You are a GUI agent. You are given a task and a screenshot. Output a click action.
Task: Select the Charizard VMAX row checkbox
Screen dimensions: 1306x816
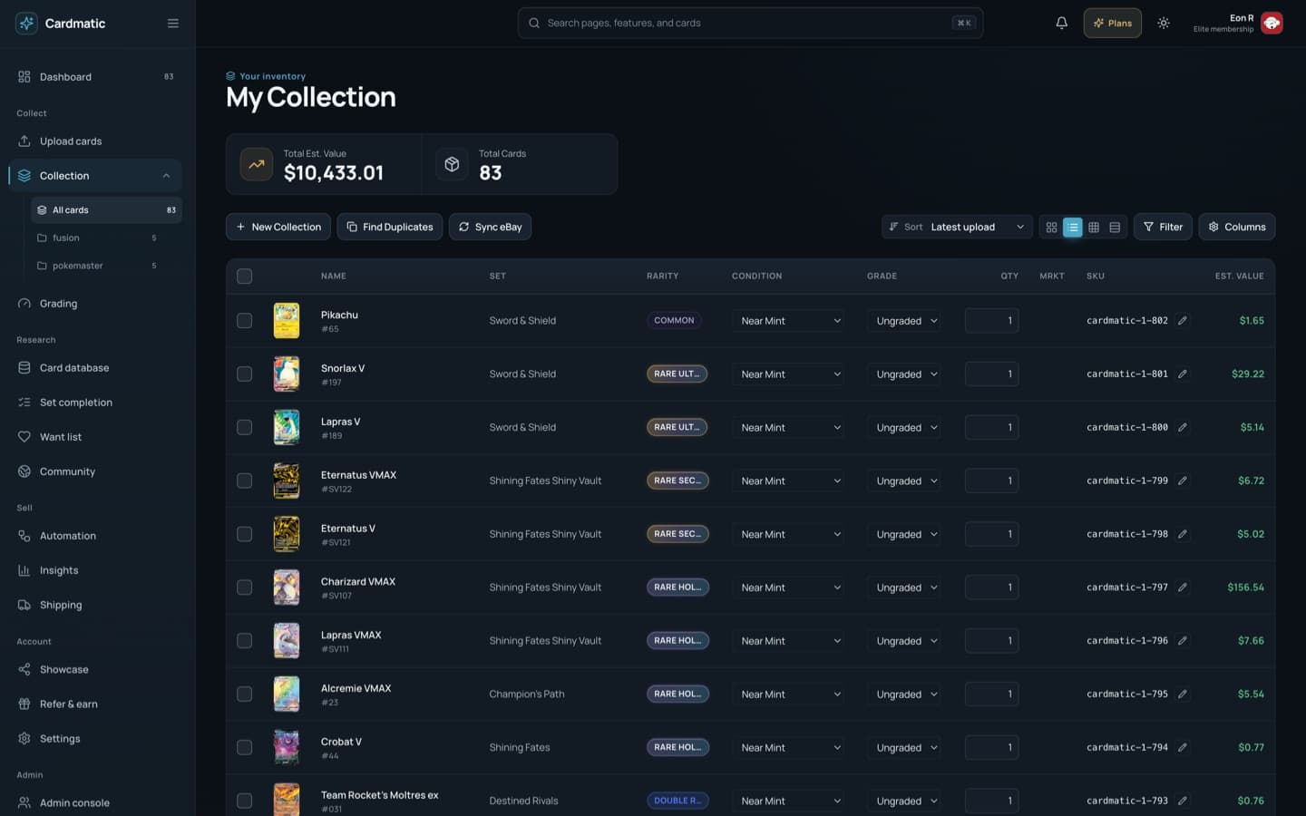244,588
